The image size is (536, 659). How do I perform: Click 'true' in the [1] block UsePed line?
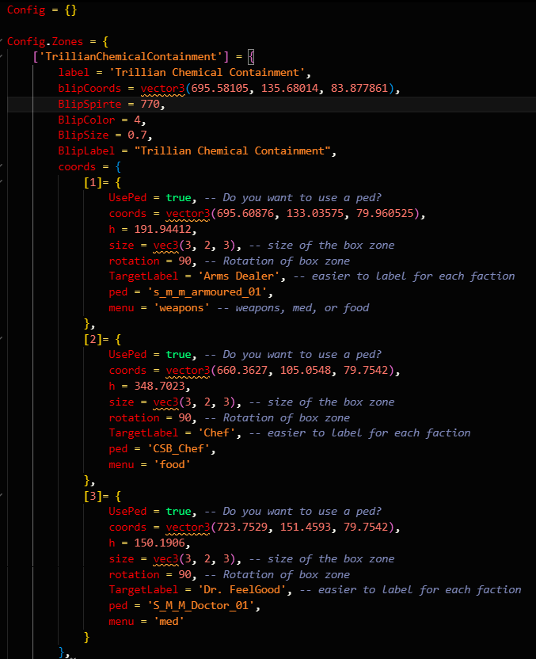pos(178,198)
